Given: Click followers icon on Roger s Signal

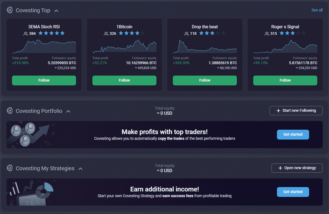Looking at the screenshot, I should tap(267, 33).
